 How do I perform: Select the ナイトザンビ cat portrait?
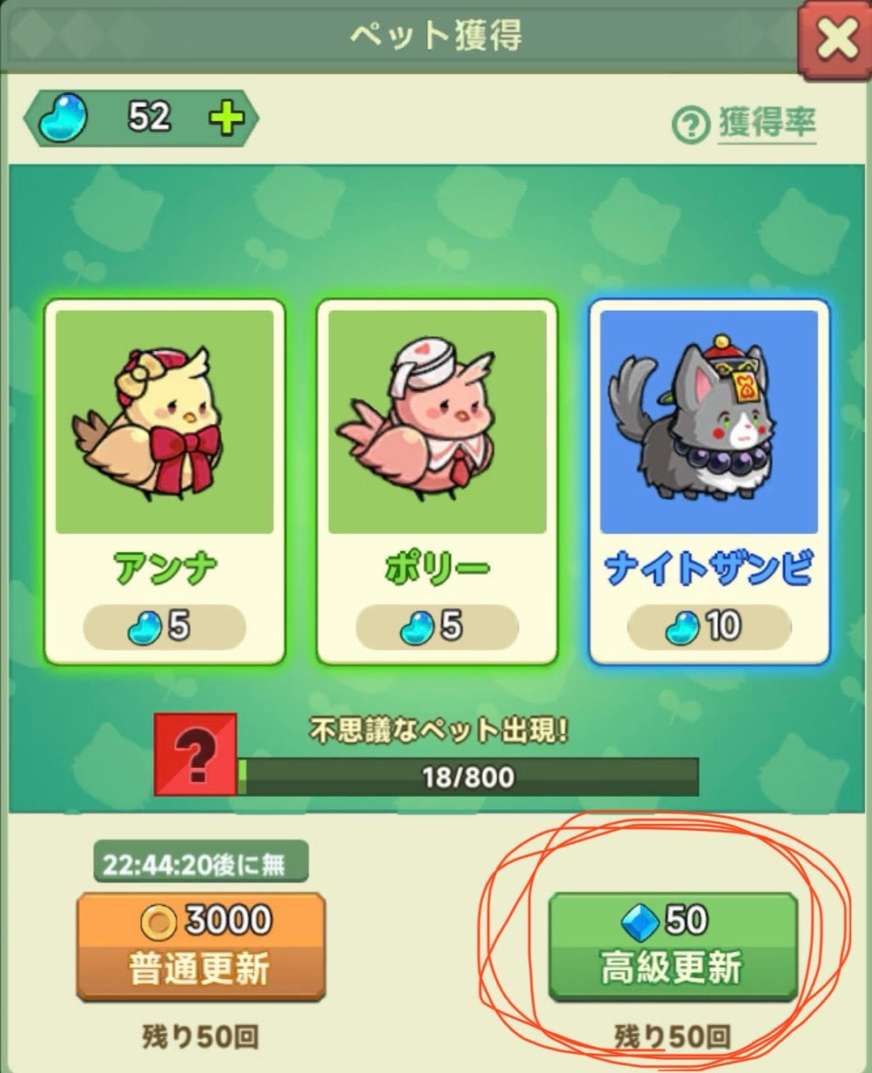709,421
